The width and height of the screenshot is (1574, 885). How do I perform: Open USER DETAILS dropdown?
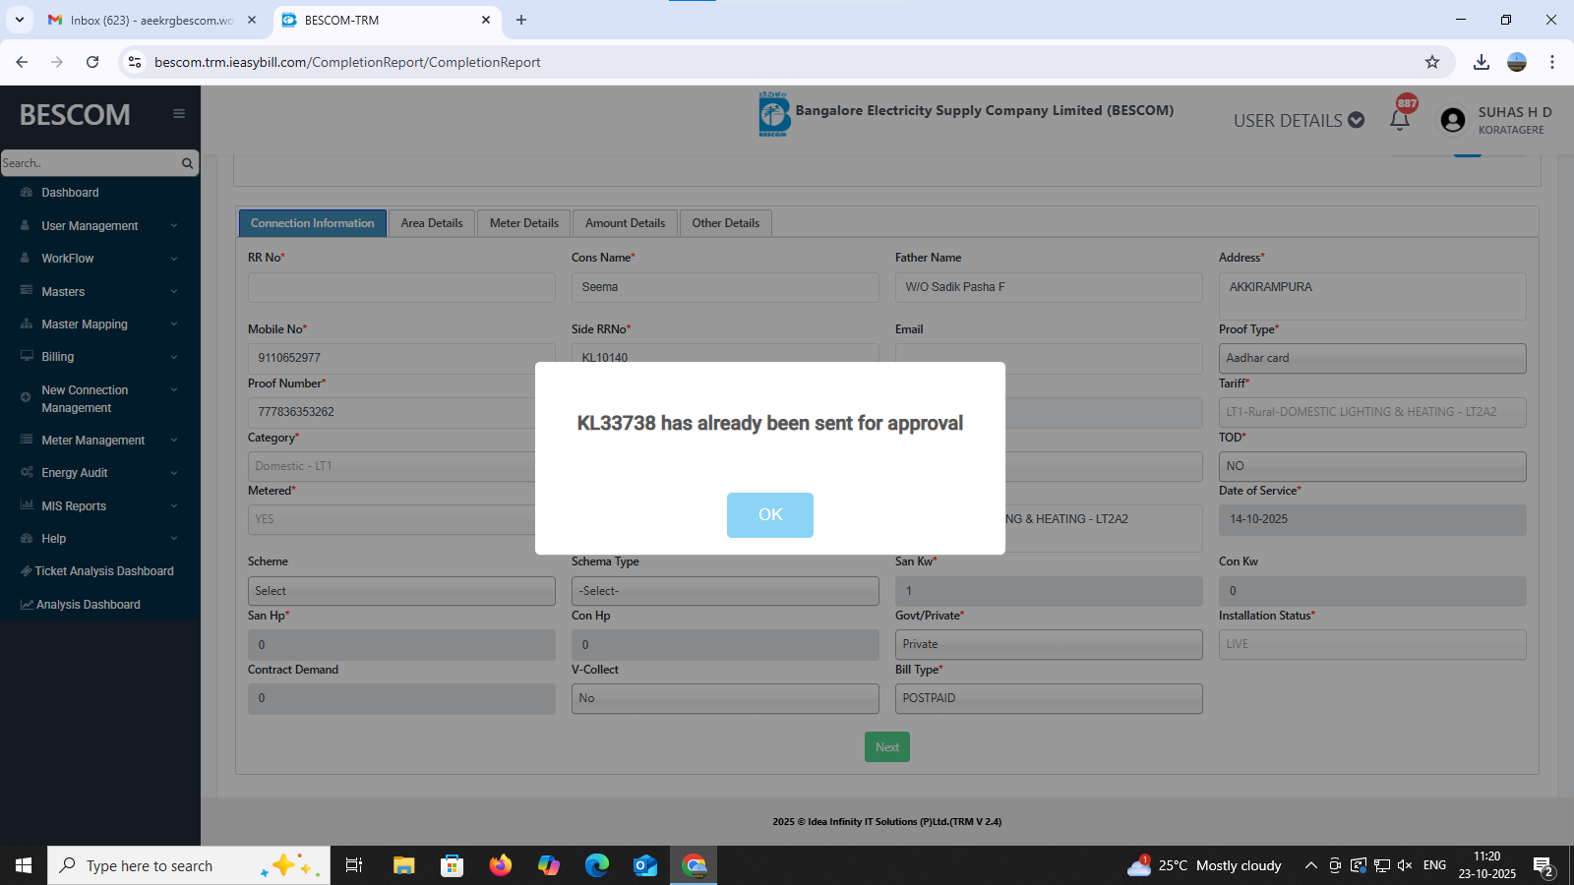(1299, 120)
